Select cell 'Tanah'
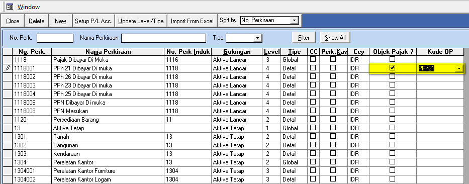 click(108, 137)
